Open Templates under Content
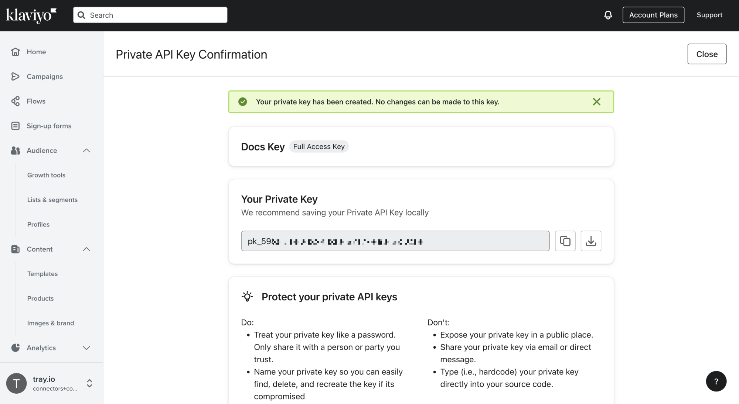 [x=42, y=273]
